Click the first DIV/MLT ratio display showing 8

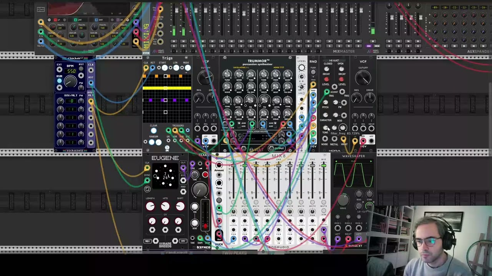71,101
